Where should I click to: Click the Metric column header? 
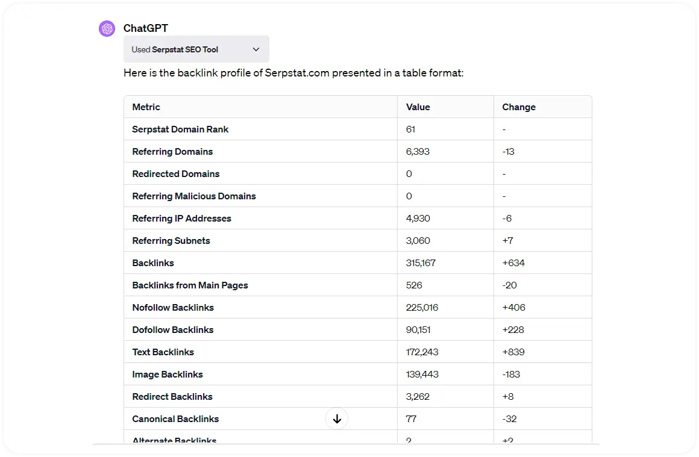click(x=146, y=107)
